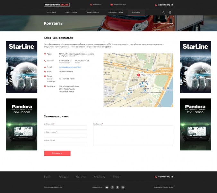Click the red truck icon beside Перевезти груз
The image size is (217, 193).
click(x=111, y=5)
